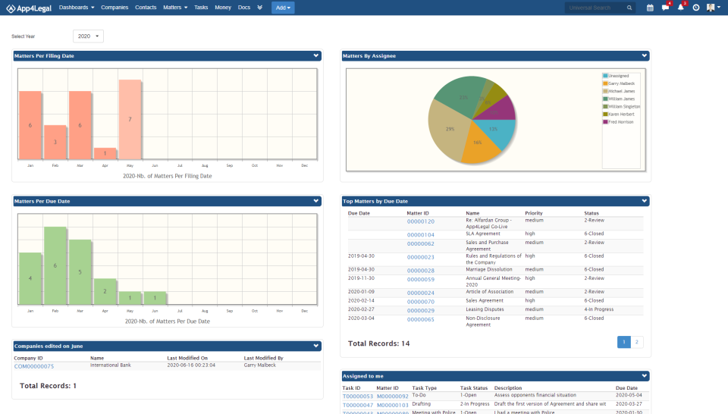Go to Tasks menu
The image size is (728, 414).
[x=201, y=8]
